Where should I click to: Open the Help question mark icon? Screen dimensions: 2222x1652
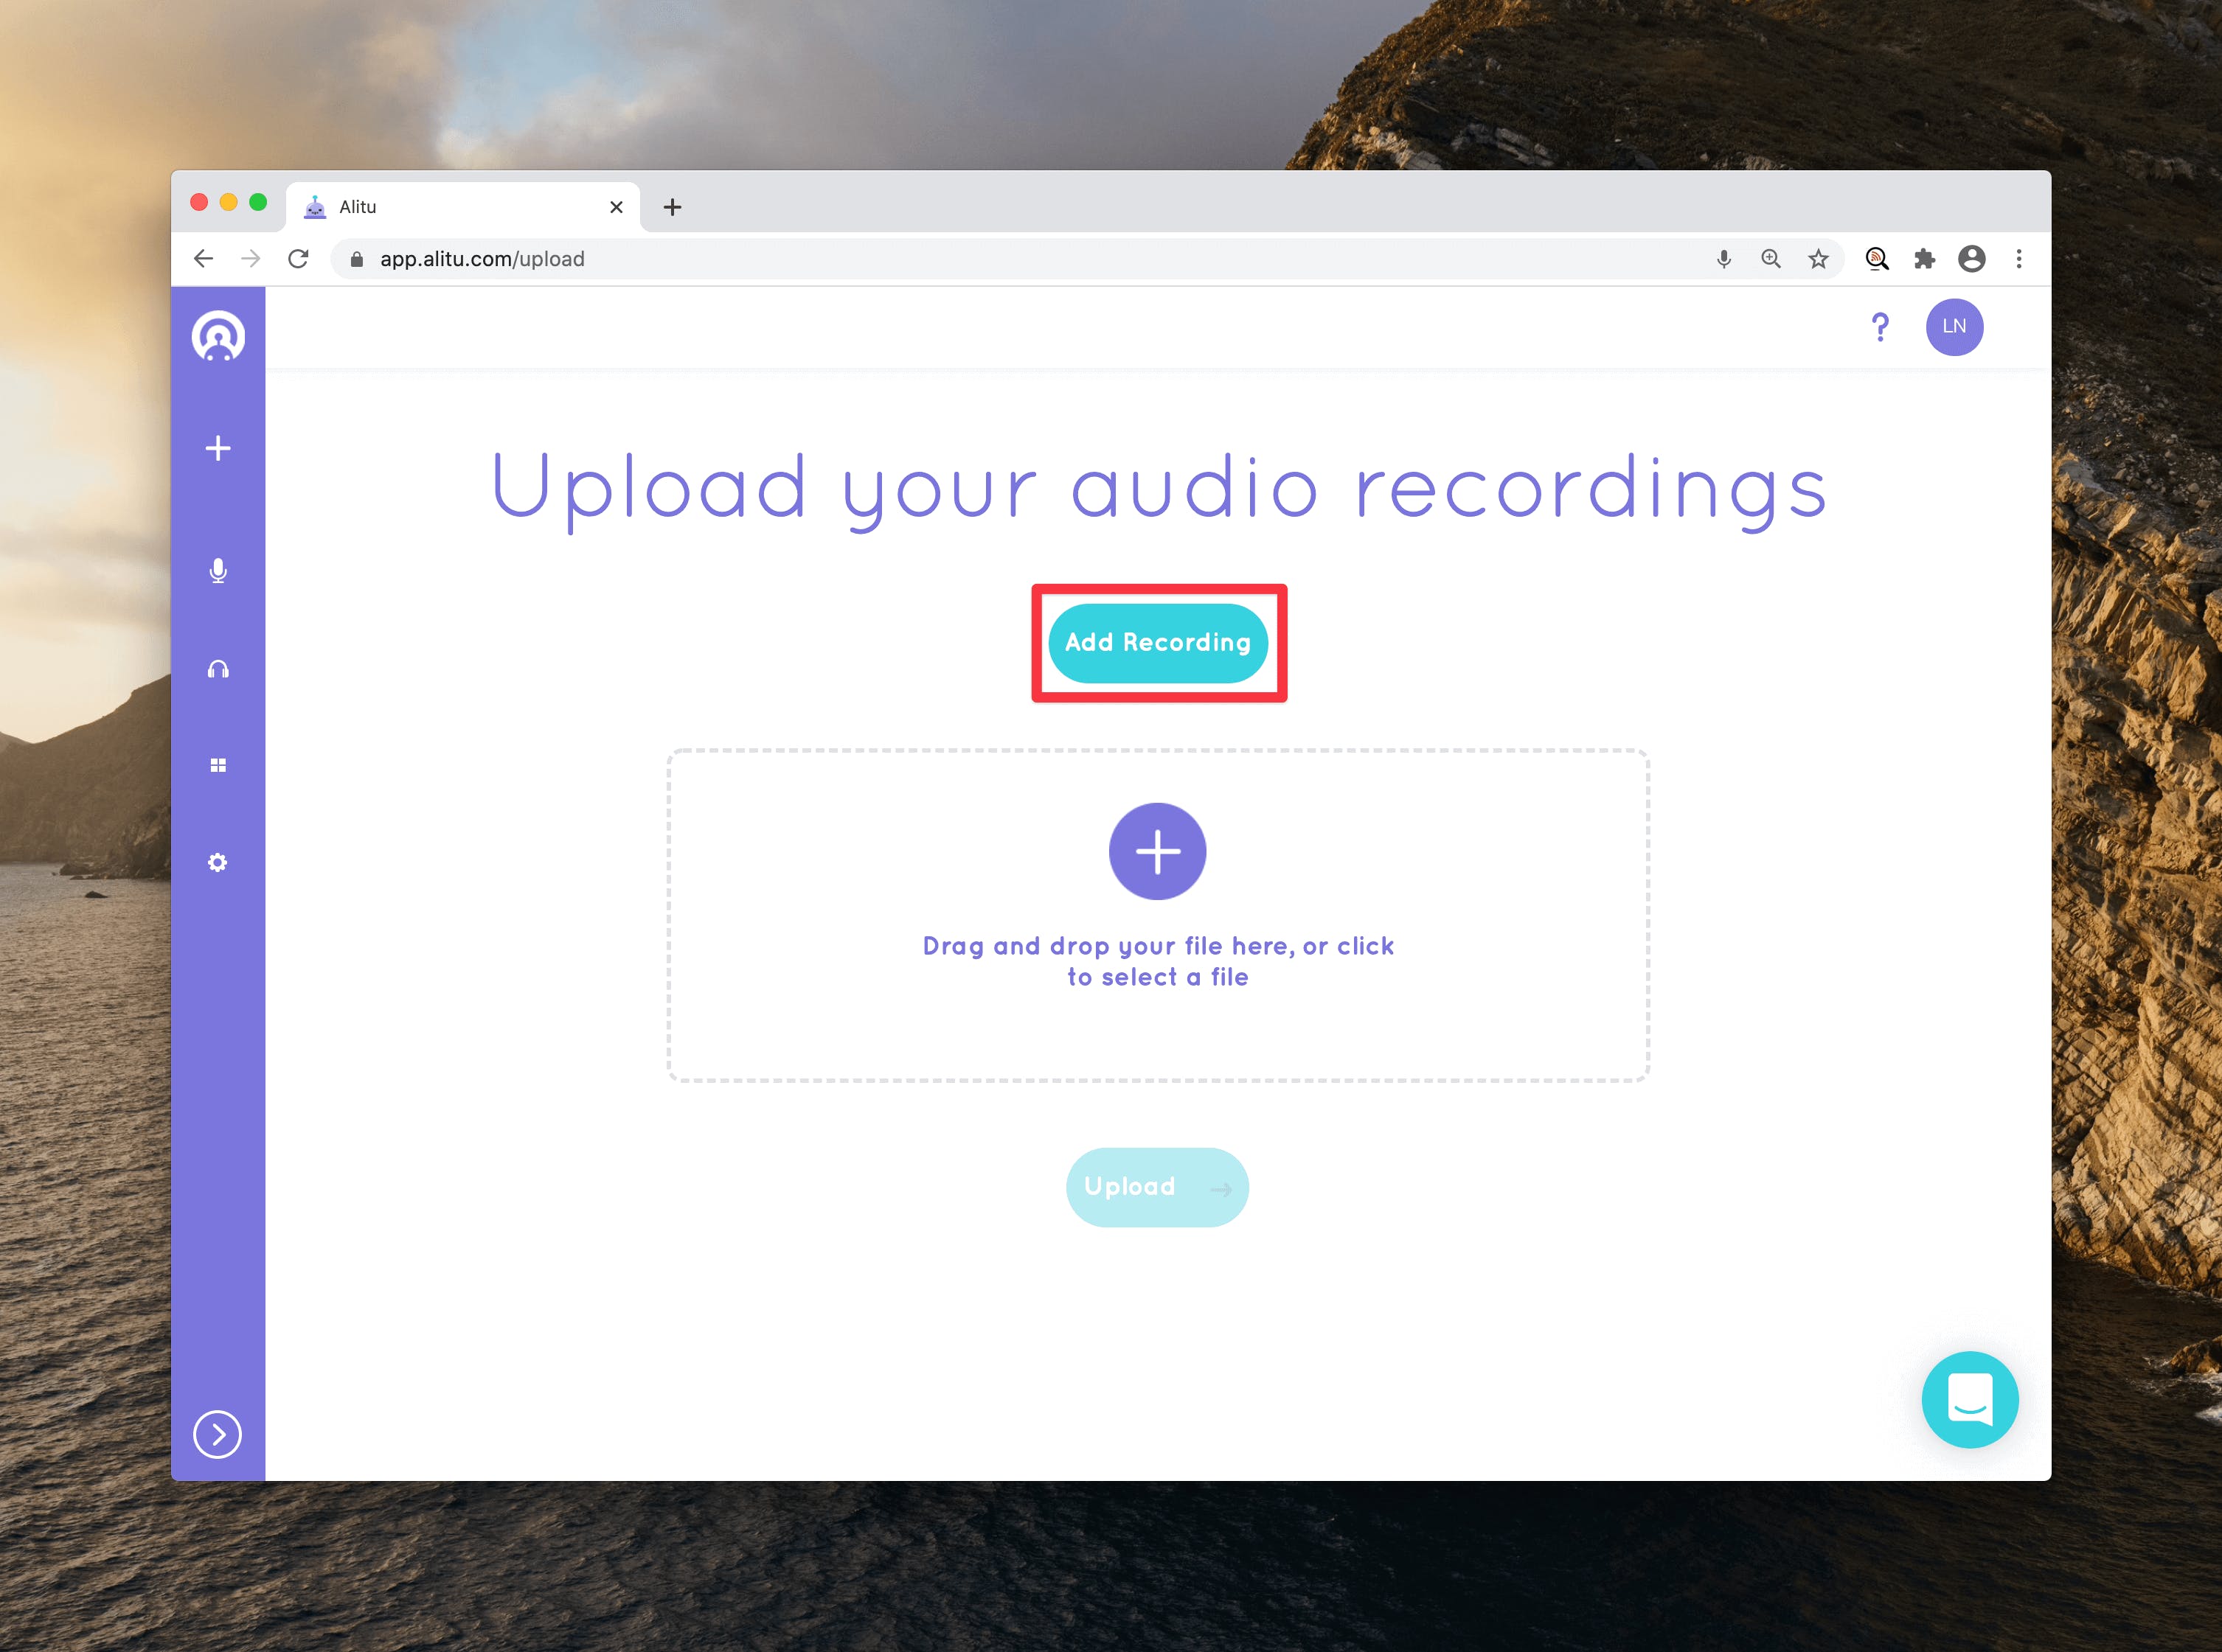(1880, 327)
